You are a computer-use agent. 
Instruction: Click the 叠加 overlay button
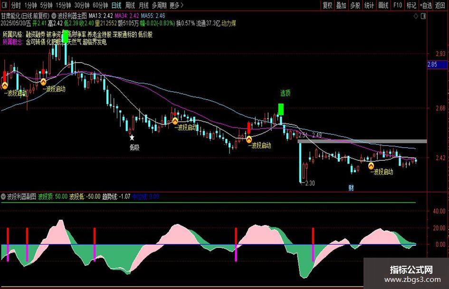[x=341, y=5]
